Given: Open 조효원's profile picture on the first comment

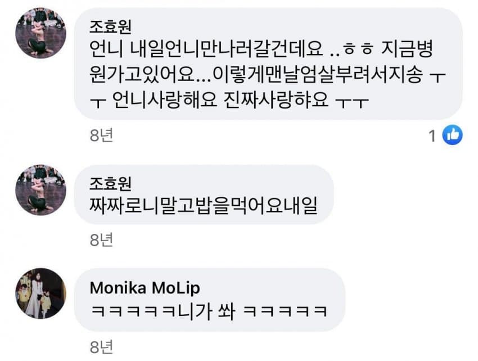Looking at the screenshot, I should [41, 33].
